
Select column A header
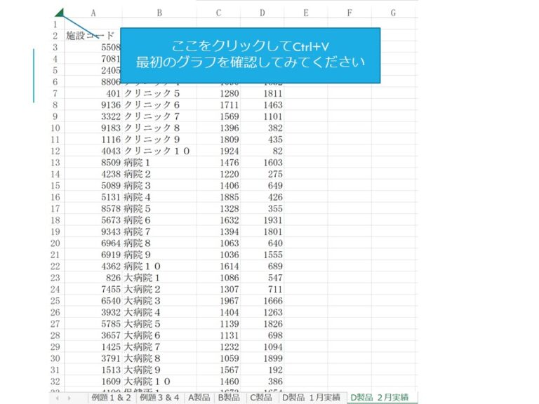93,13
